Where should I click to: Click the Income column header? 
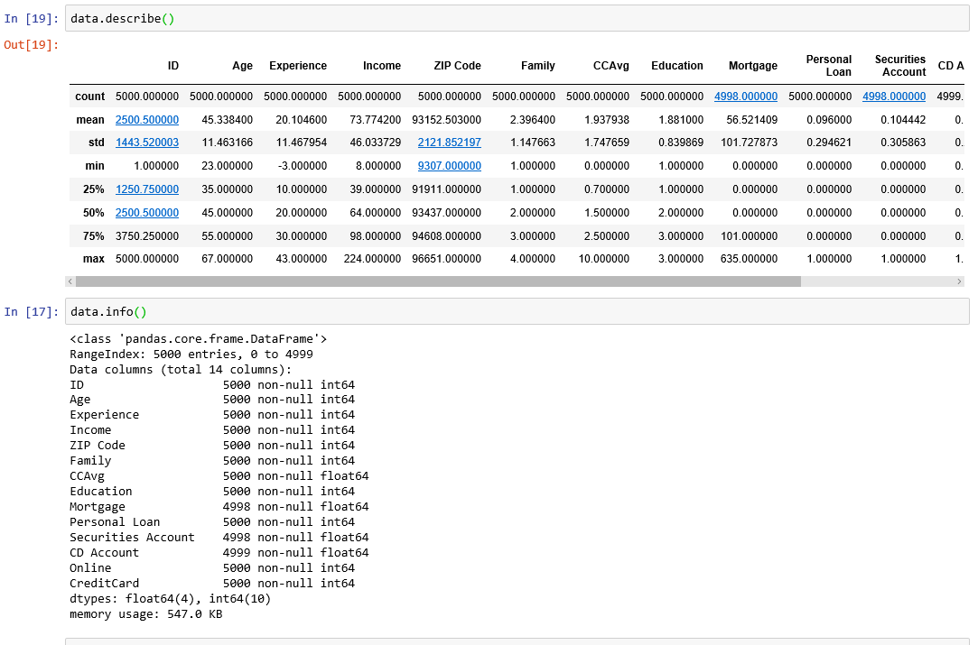(381, 66)
